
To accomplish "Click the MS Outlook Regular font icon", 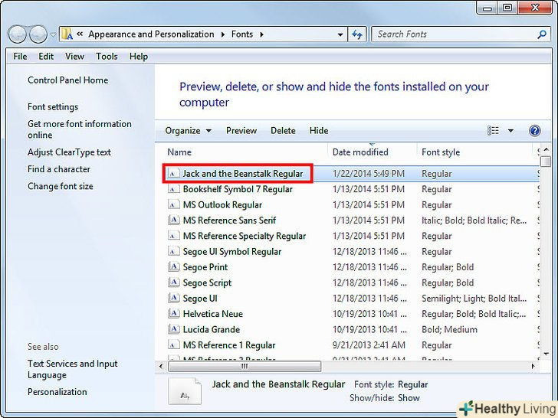I will click(x=173, y=204).
